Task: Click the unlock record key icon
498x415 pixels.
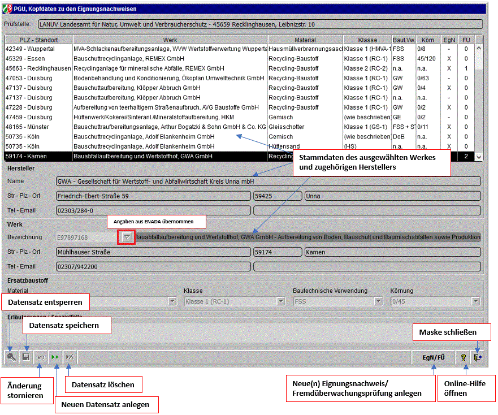Action: pyautogui.click(x=11, y=357)
